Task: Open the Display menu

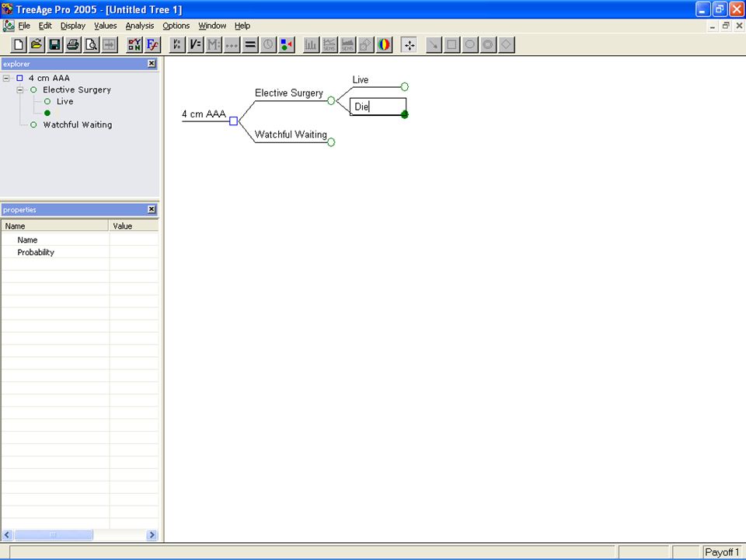Action: tap(73, 26)
